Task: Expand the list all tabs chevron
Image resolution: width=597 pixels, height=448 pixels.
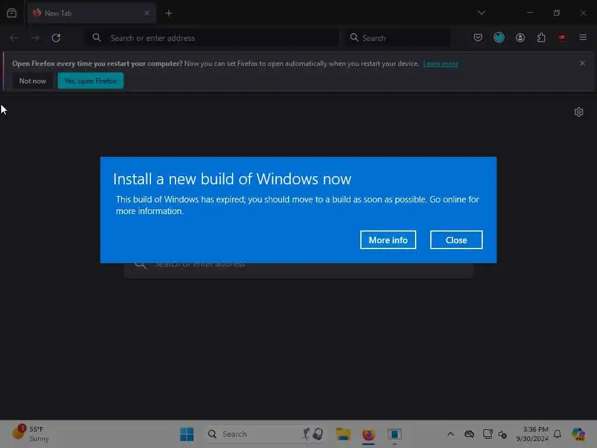Action: [481, 13]
